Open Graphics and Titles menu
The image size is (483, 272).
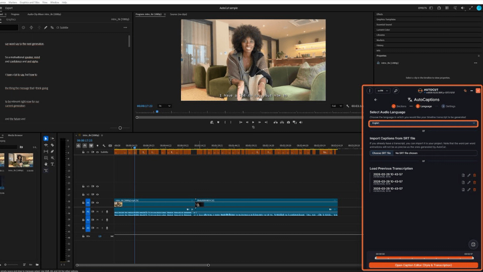pyautogui.click(x=30, y=2)
